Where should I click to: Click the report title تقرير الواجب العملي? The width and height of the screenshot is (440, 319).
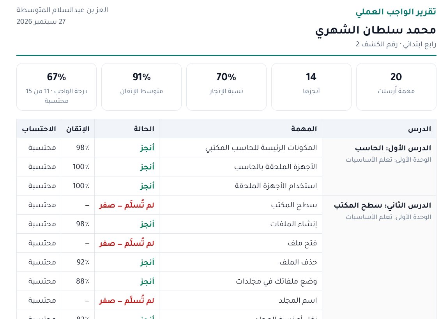click(x=396, y=12)
